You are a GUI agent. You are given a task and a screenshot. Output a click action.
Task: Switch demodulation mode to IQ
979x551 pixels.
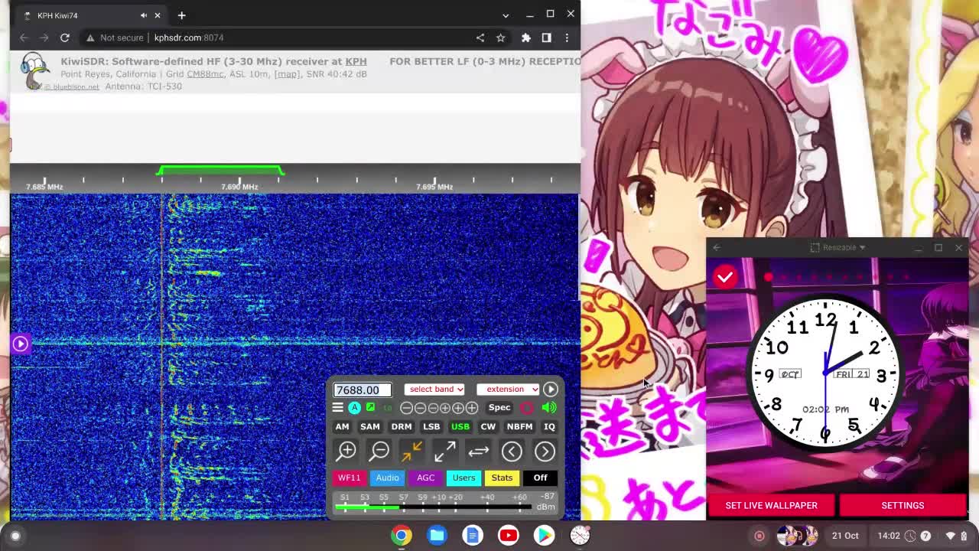coord(549,426)
